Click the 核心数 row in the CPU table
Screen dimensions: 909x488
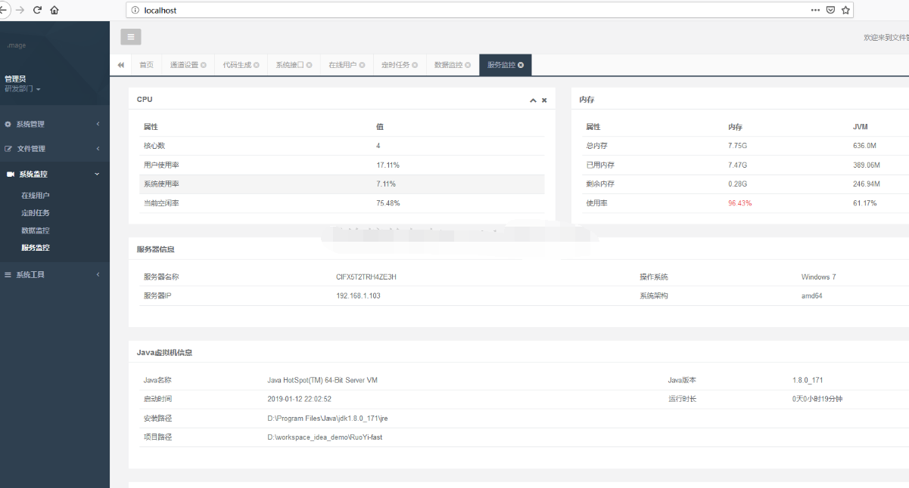point(344,146)
